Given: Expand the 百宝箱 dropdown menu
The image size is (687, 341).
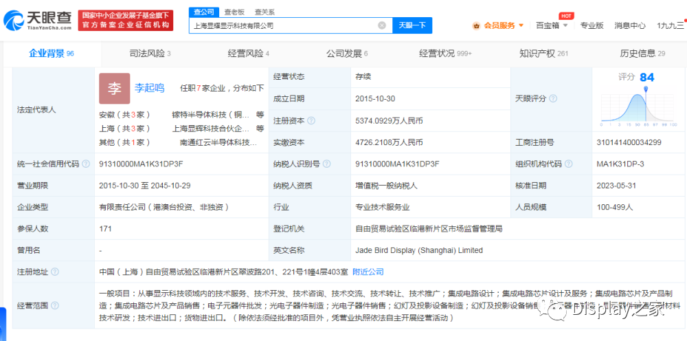Looking at the screenshot, I should click(552, 25).
